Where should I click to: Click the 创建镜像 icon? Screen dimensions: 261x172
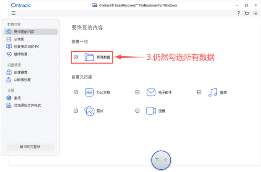tap(9, 72)
